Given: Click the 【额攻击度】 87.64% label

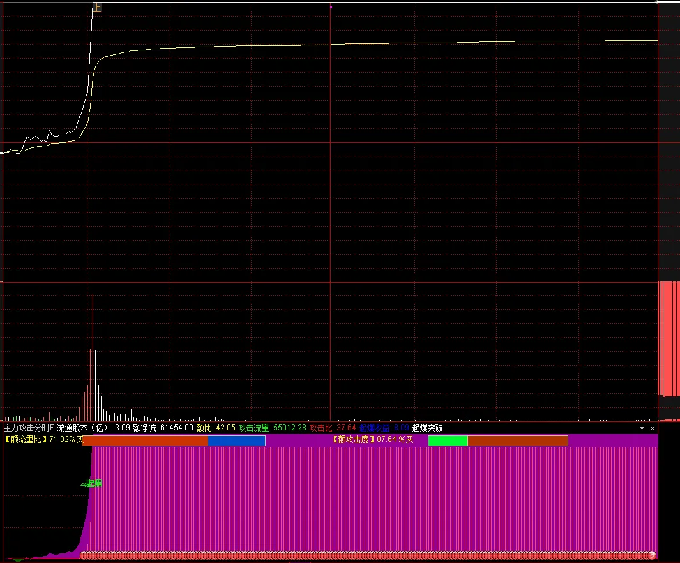Looking at the screenshot, I should click(372, 439).
